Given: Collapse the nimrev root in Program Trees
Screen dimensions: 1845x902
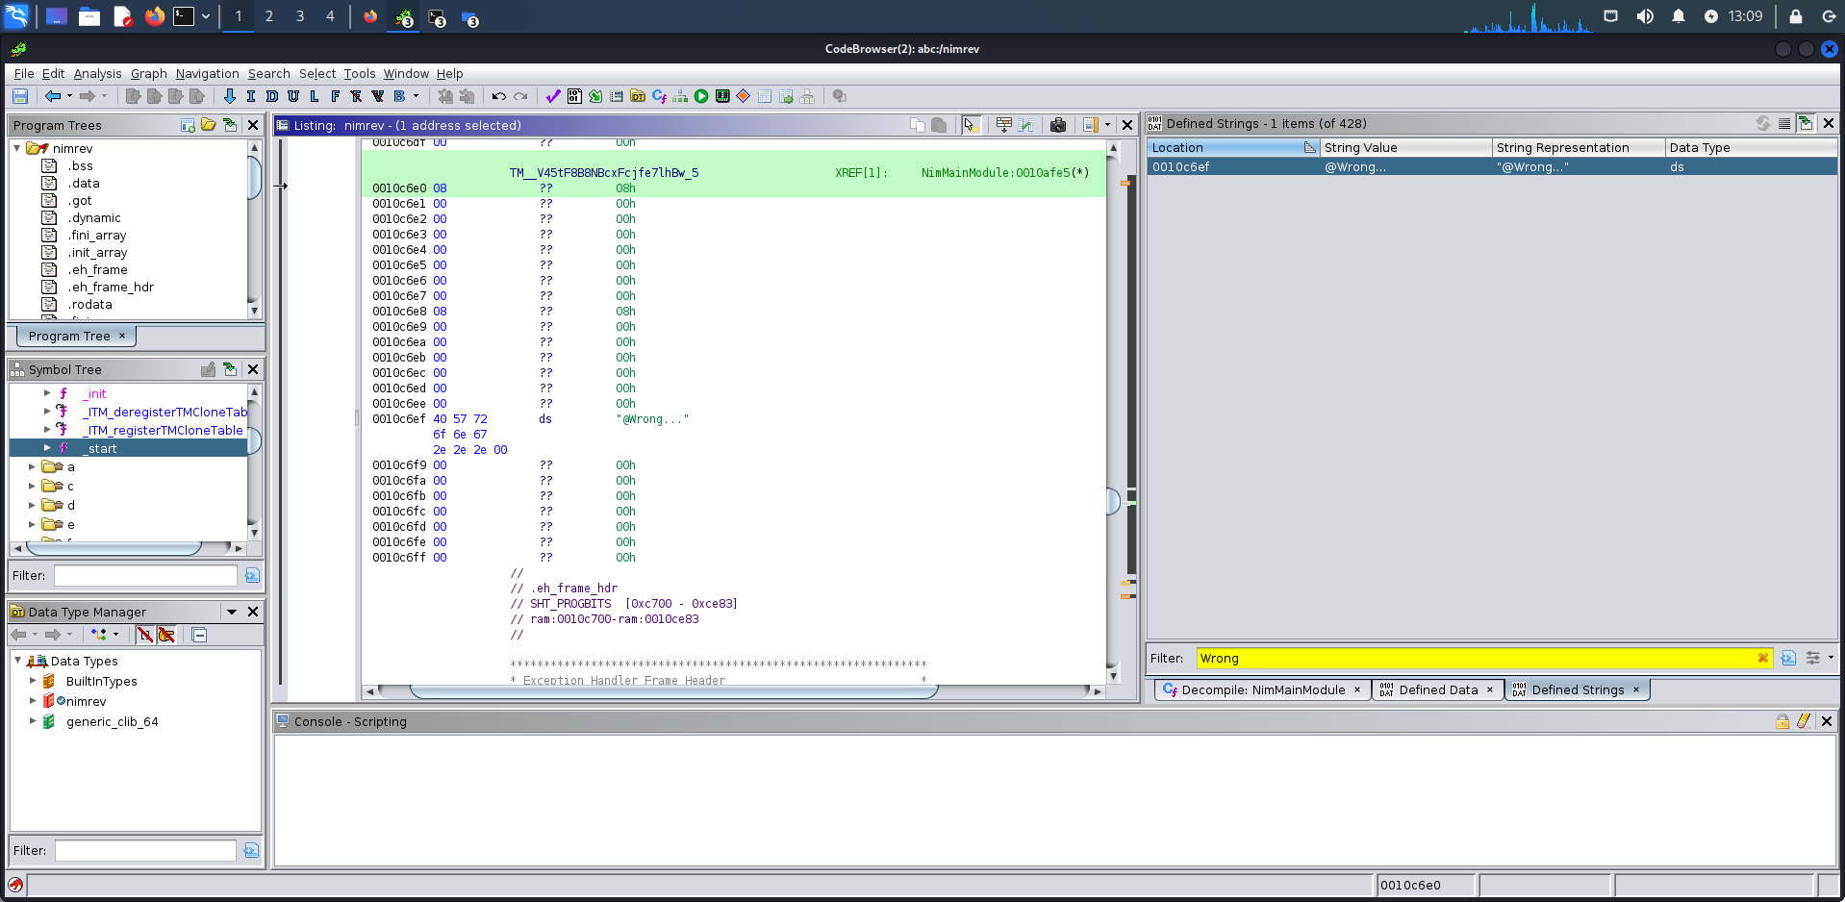Looking at the screenshot, I should coord(17,148).
